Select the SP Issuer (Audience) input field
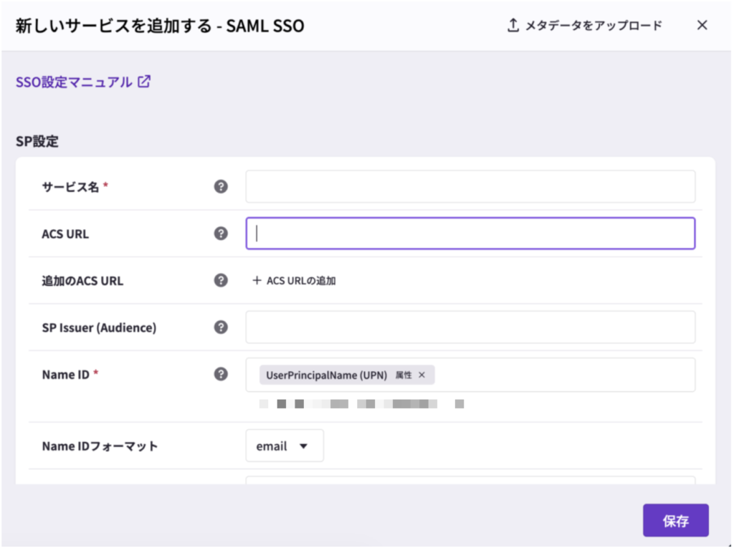The image size is (734, 548). click(470, 327)
